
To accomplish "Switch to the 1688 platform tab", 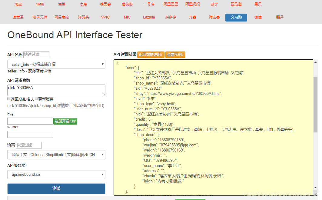I will (40, 4).
